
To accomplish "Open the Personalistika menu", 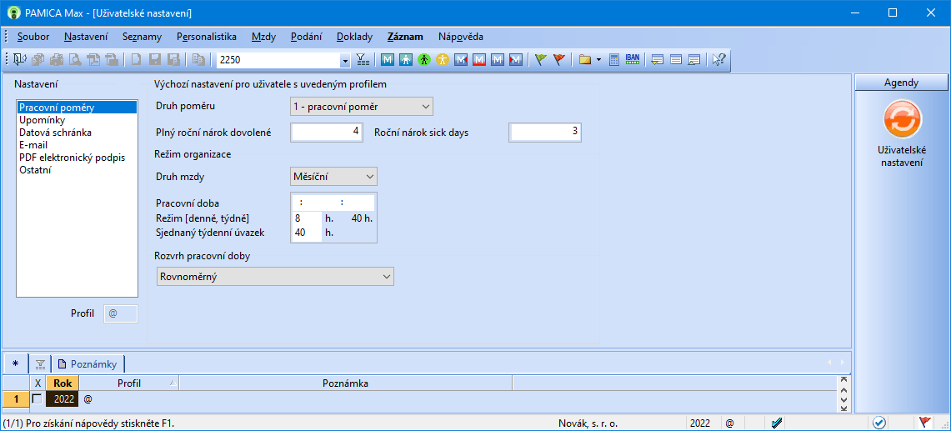I will pos(207,37).
